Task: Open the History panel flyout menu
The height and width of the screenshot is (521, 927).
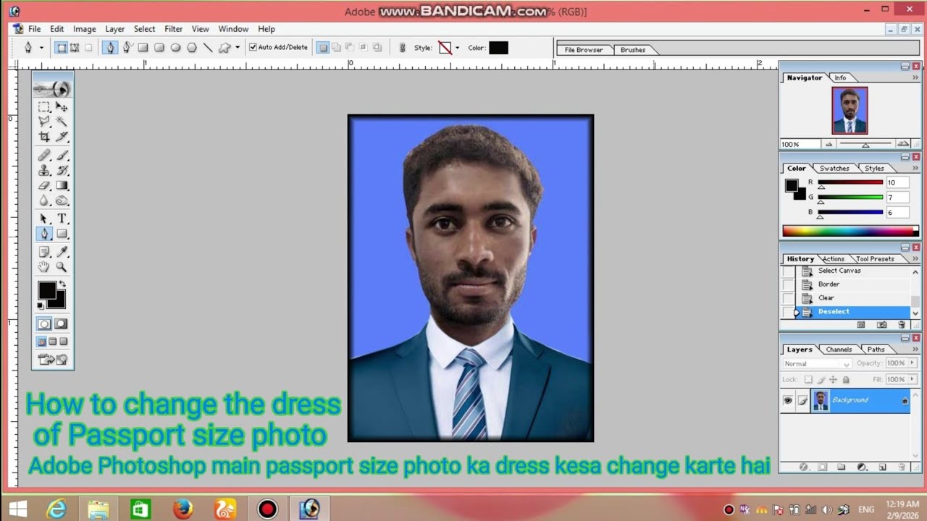Action: pyautogui.click(x=915, y=259)
